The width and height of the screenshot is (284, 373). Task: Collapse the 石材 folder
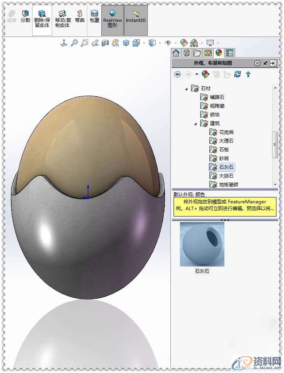tap(186, 89)
